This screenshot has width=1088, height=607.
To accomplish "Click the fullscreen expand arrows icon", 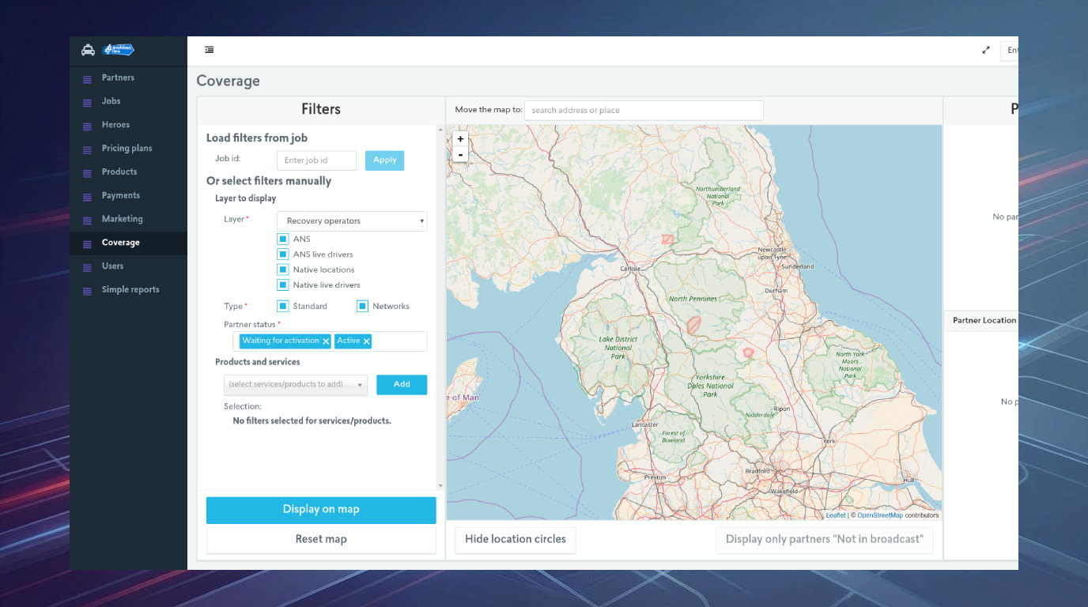I will click(986, 50).
